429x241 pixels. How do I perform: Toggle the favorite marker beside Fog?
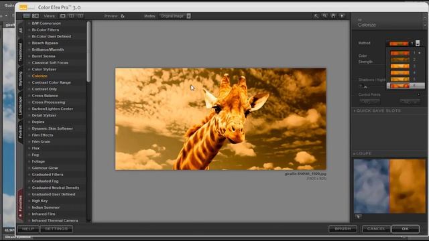(x=29, y=155)
